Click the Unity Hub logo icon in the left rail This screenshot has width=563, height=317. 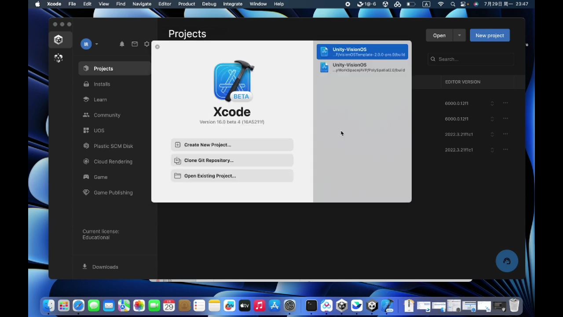58,40
